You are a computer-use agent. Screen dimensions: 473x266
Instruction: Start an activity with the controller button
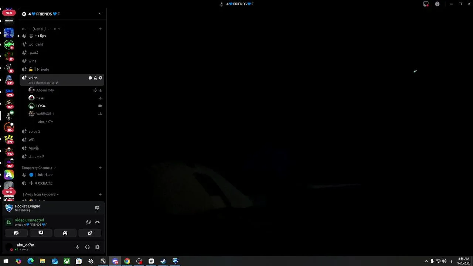click(x=65, y=233)
